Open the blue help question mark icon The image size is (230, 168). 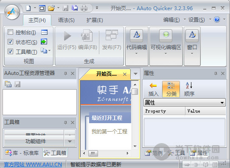pos(217,19)
